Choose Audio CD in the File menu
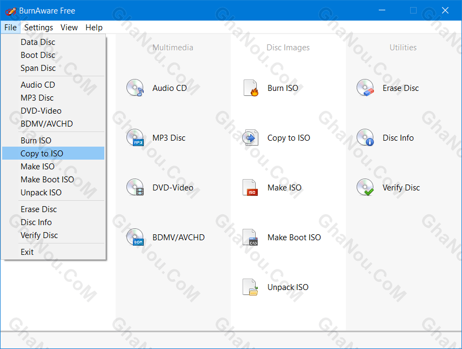 [53, 85]
